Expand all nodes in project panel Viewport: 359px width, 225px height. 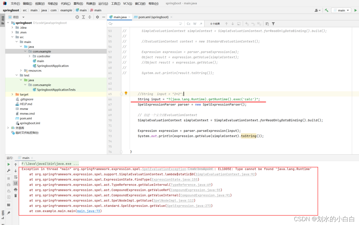(x=83, y=17)
